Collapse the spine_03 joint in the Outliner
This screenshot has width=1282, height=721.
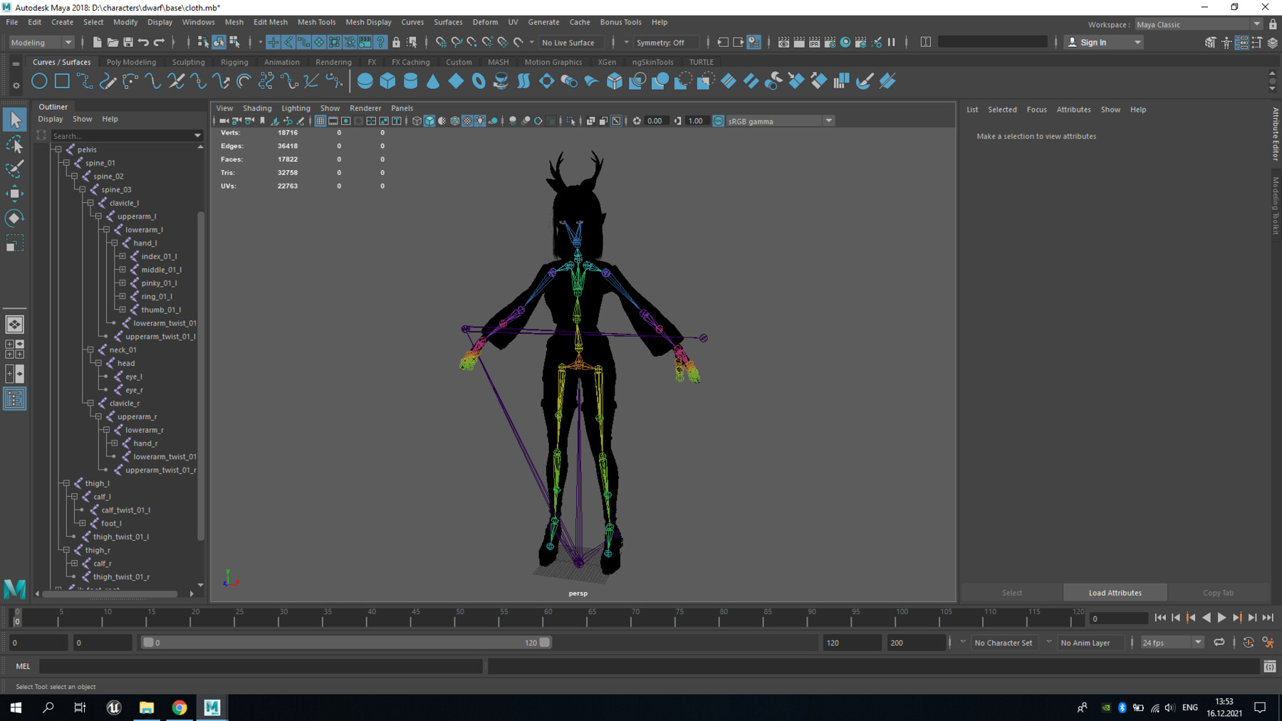[83, 189]
